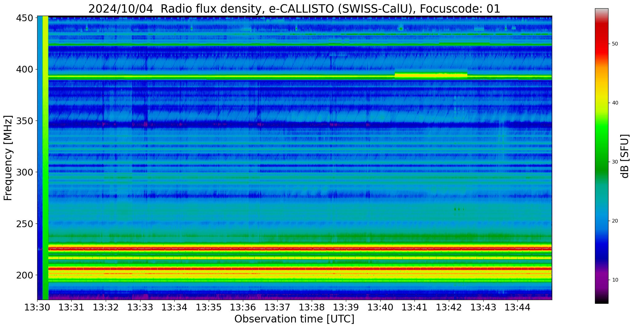This screenshot has height=328, width=634.
Task: Click the 350 frequency tick label
Action: tap(25, 121)
